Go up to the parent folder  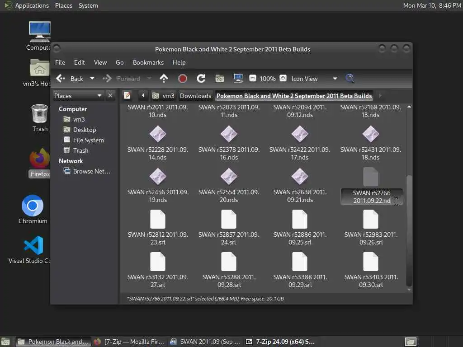click(x=164, y=79)
